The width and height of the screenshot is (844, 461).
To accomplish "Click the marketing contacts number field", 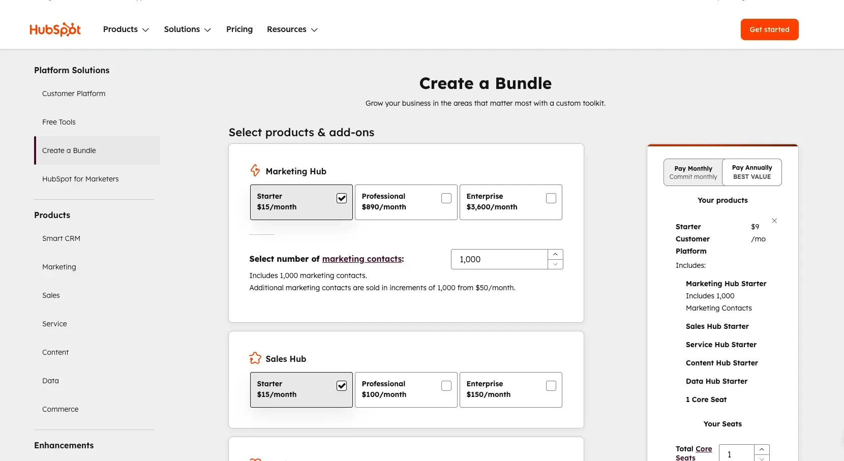I will (499, 259).
